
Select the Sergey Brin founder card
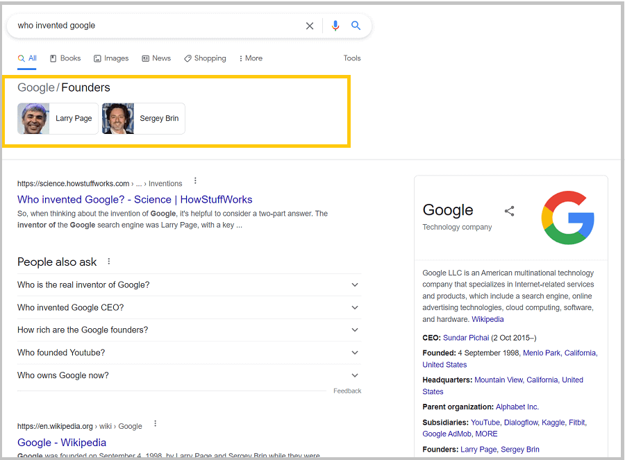pyautogui.click(x=144, y=118)
